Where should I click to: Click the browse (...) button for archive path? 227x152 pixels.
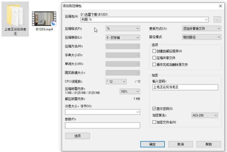217,19
